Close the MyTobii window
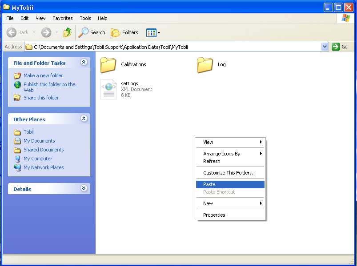 (x=349, y=8)
